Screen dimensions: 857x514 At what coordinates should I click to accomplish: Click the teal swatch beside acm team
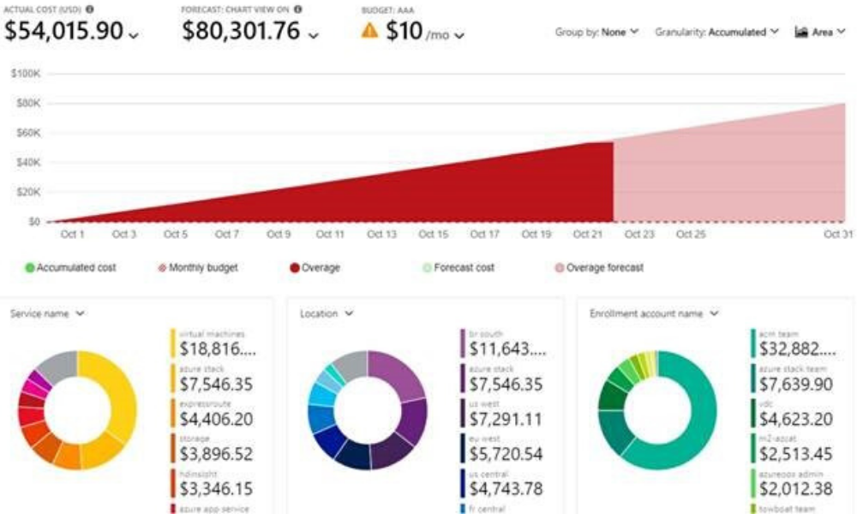point(752,343)
